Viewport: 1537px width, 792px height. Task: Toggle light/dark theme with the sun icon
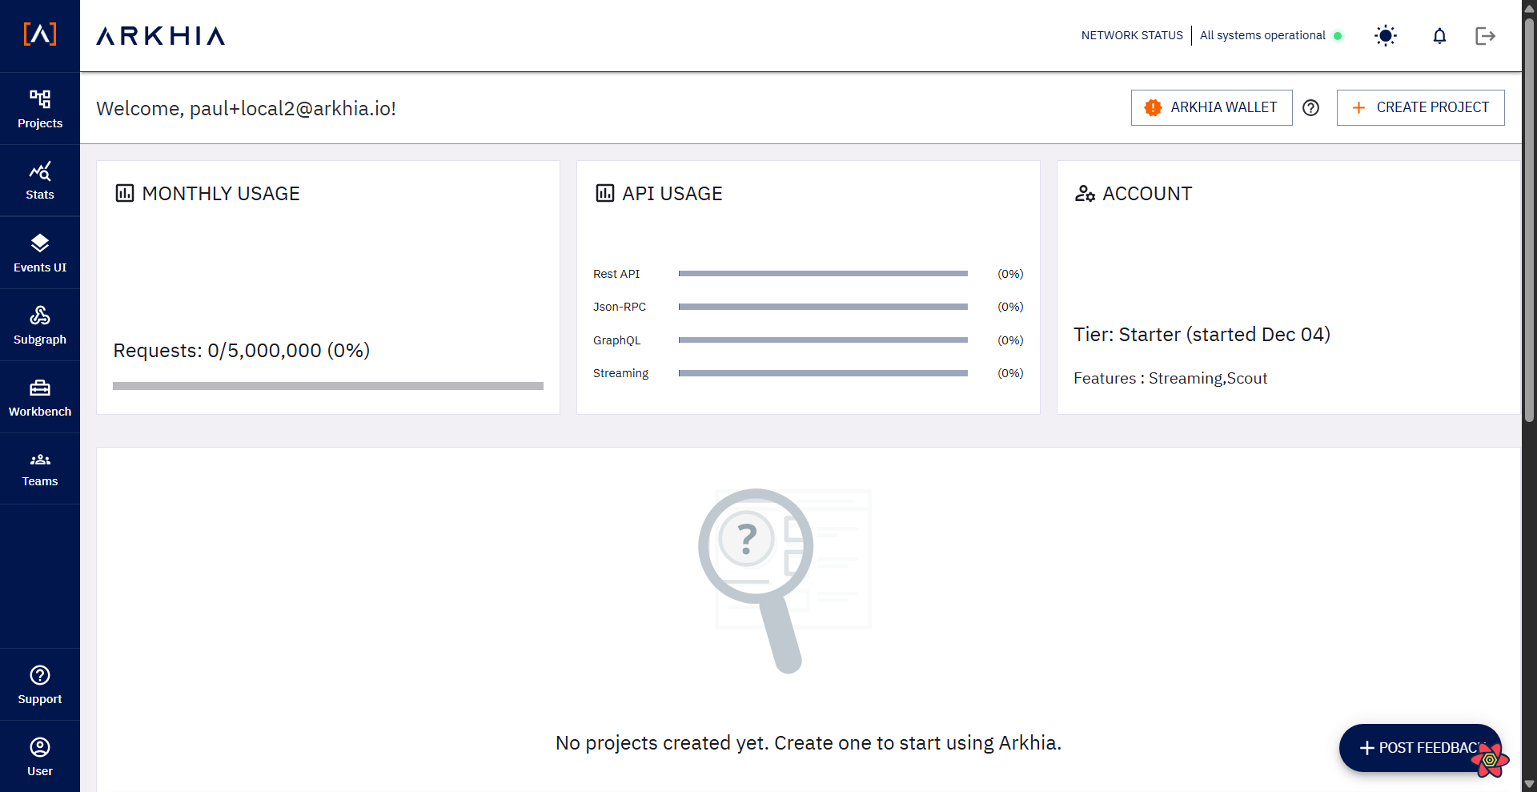1386,35
